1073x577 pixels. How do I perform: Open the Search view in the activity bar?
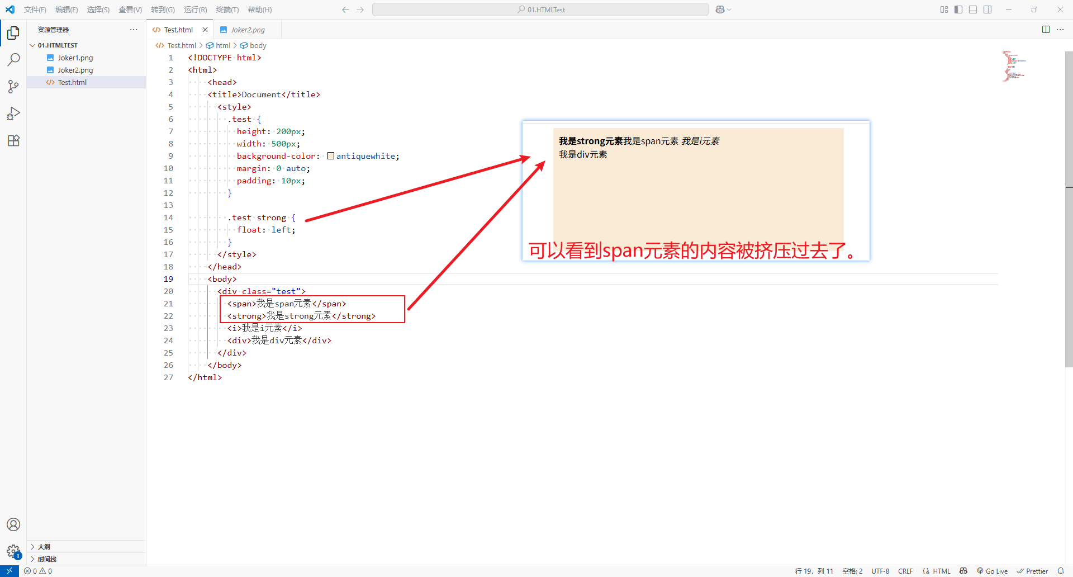point(13,59)
